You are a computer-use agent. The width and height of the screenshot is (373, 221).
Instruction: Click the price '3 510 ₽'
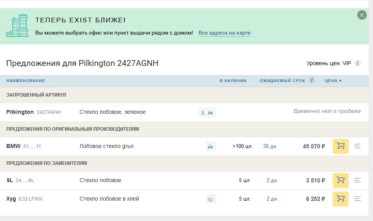315,181
